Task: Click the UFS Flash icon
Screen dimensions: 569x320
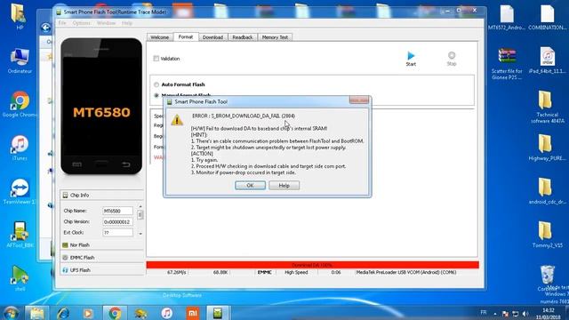Action: pos(65,270)
